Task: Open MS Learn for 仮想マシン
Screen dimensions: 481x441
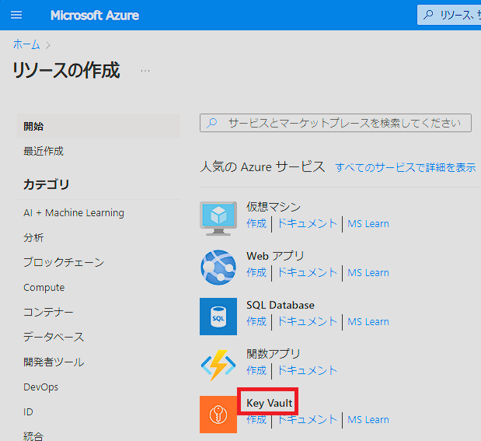Action: (x=368, y=223)
